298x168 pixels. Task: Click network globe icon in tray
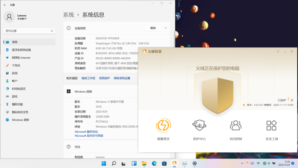tap(265, 163)
